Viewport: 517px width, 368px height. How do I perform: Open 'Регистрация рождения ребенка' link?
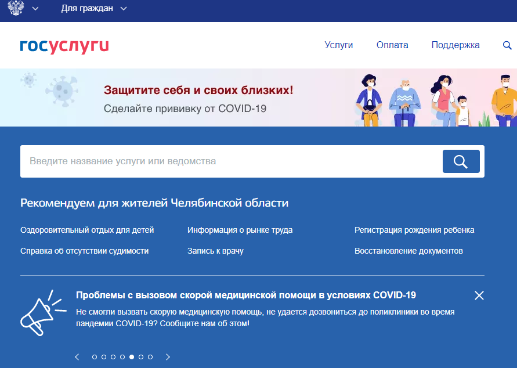click(414, 230)
